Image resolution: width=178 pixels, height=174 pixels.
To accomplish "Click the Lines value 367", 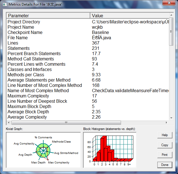I will click(96, 43).
